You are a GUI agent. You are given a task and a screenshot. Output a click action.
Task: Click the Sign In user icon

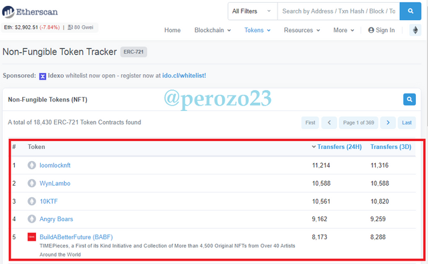pos(371,30)
